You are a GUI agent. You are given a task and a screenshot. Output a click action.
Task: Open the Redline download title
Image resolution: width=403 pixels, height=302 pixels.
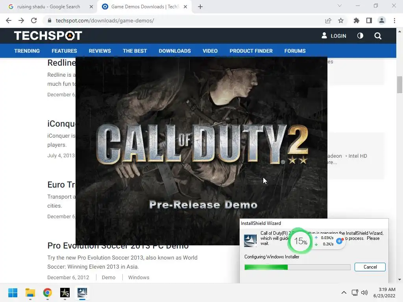click(61, 63)
